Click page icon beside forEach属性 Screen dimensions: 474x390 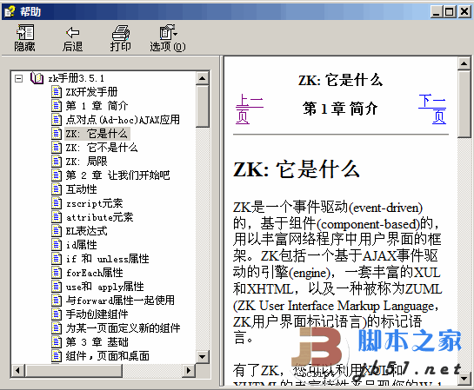coord(57,273)
